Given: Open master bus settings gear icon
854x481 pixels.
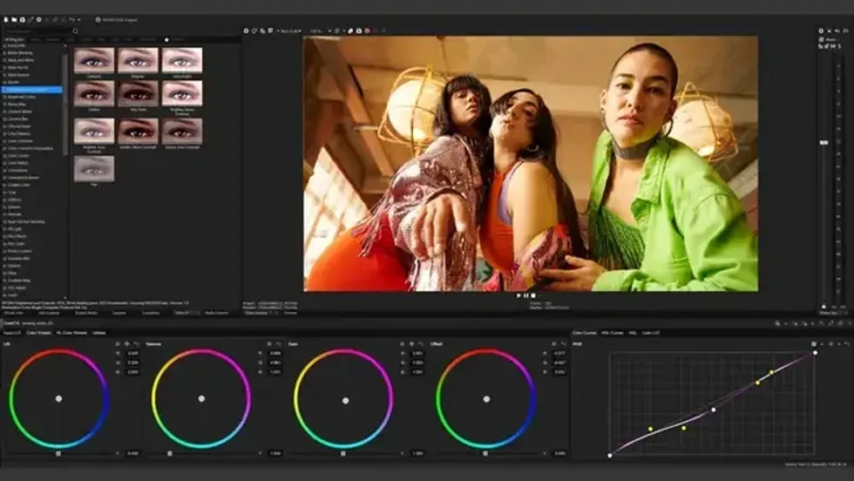Looking at the screenshot, I should 821,31.
